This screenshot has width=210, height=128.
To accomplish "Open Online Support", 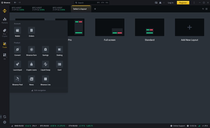I will click(x=178, y=126).
